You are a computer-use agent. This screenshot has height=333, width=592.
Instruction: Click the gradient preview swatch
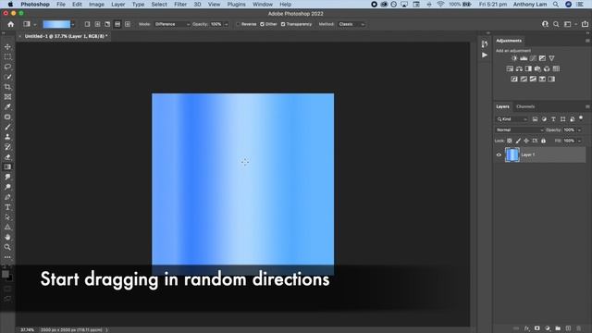coord(56,25)
